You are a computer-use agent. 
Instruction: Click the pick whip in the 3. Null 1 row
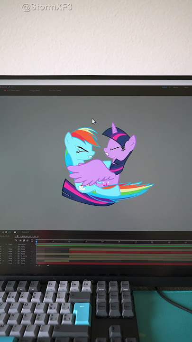click(18, 256)
